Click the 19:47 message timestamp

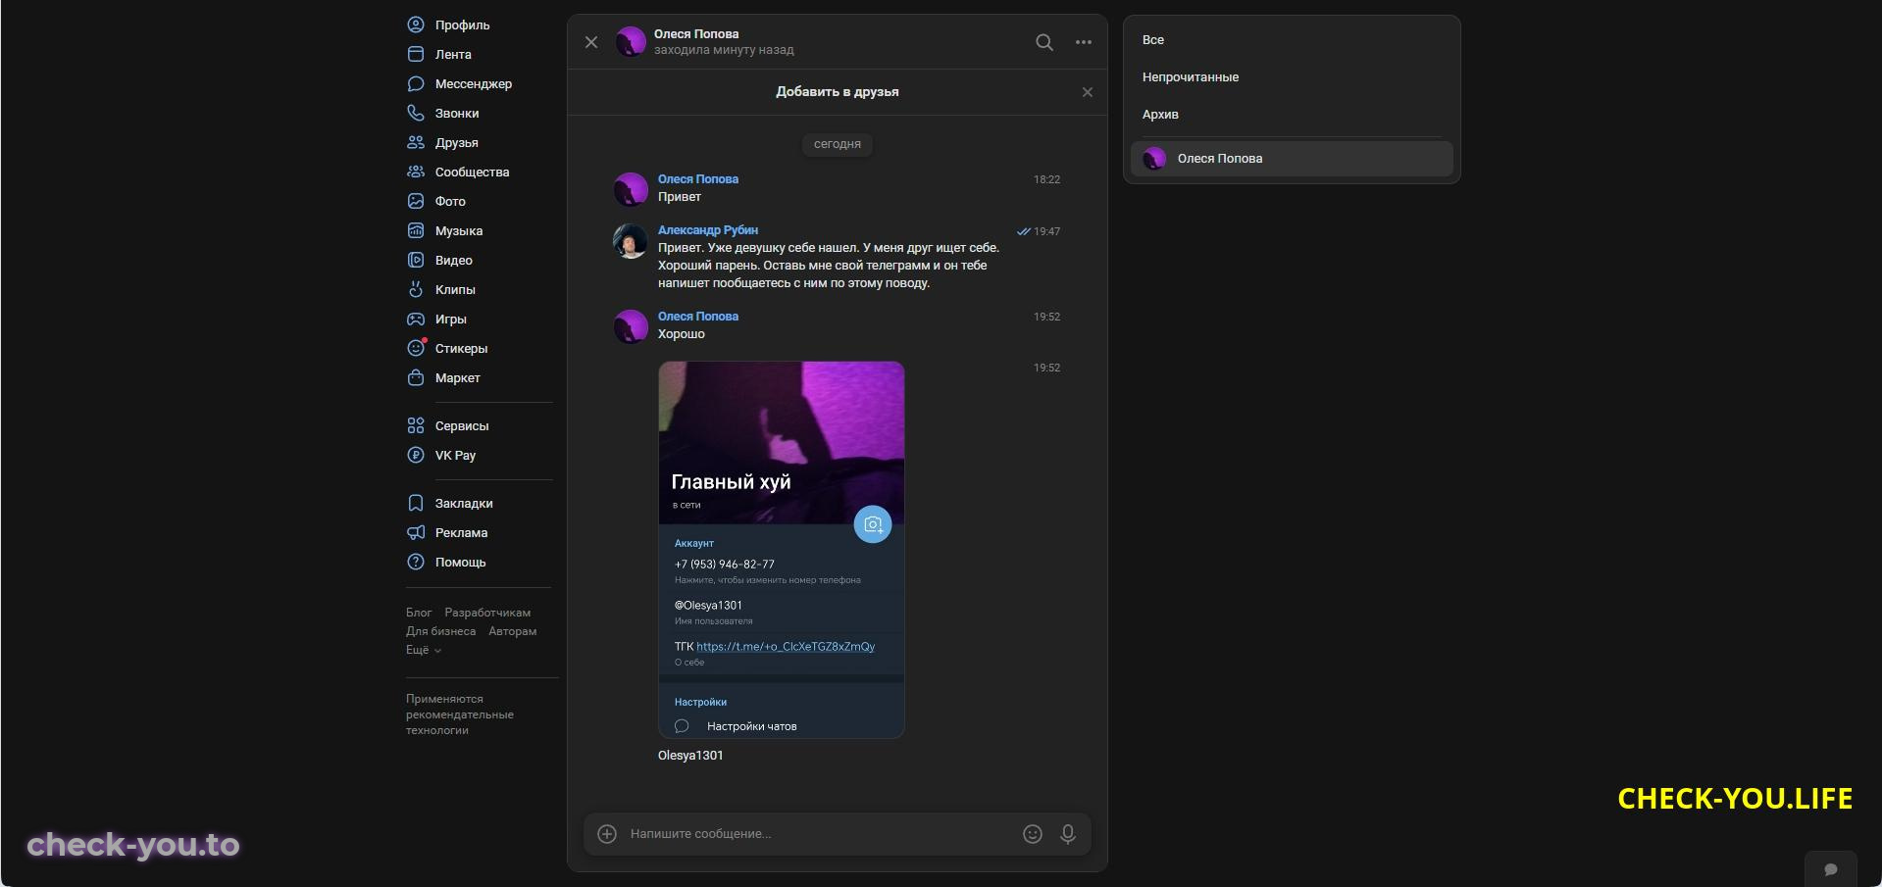coord(1046,232)
